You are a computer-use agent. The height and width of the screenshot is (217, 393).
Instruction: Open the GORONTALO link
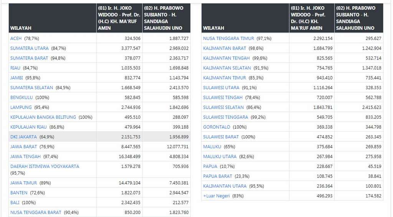[216, 127]
